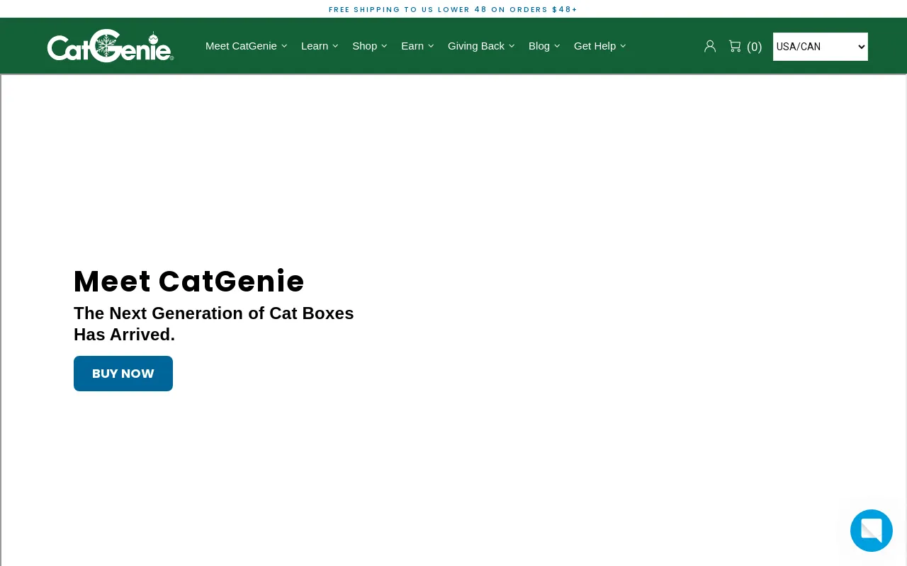Open the USA/CAN region selector

click(820, 46)
